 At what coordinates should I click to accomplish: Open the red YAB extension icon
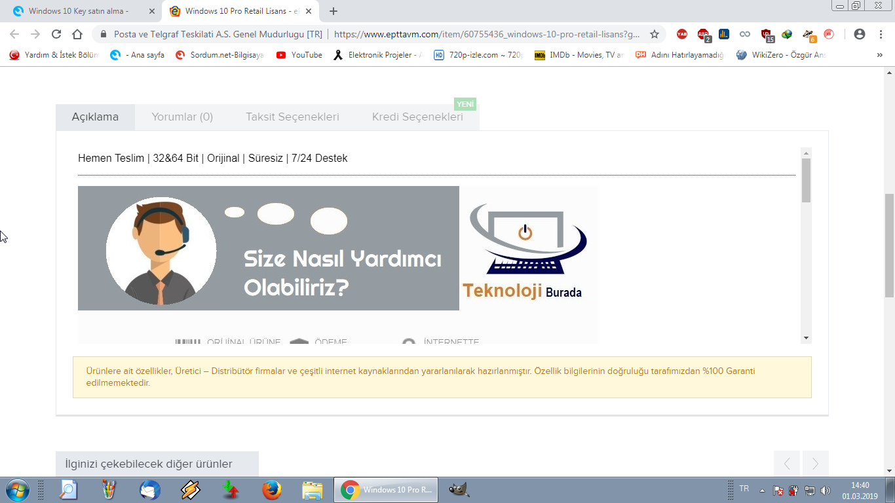coord(682,34)
